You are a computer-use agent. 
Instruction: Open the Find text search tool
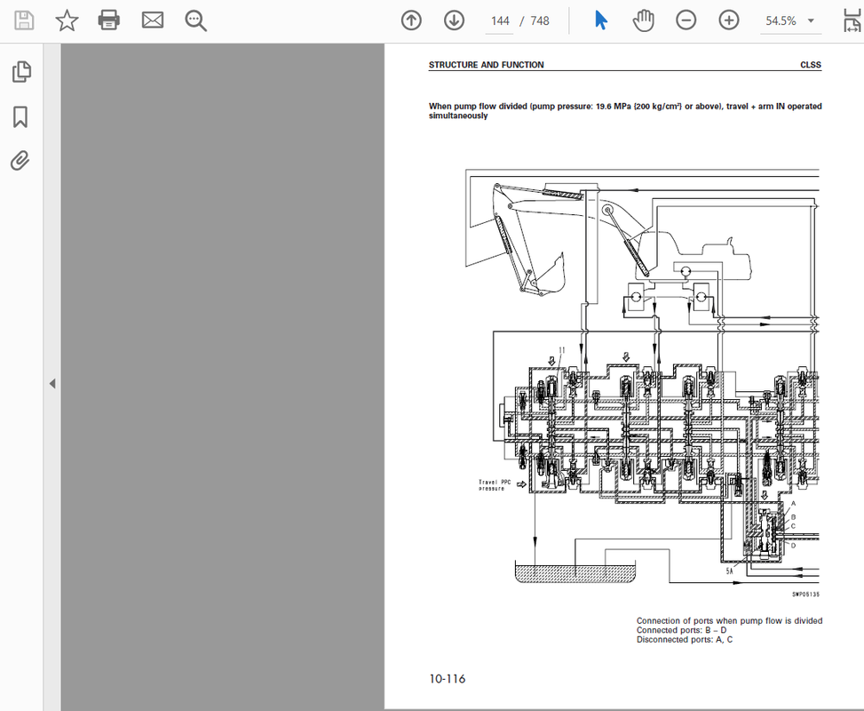[x=195, y=21]
